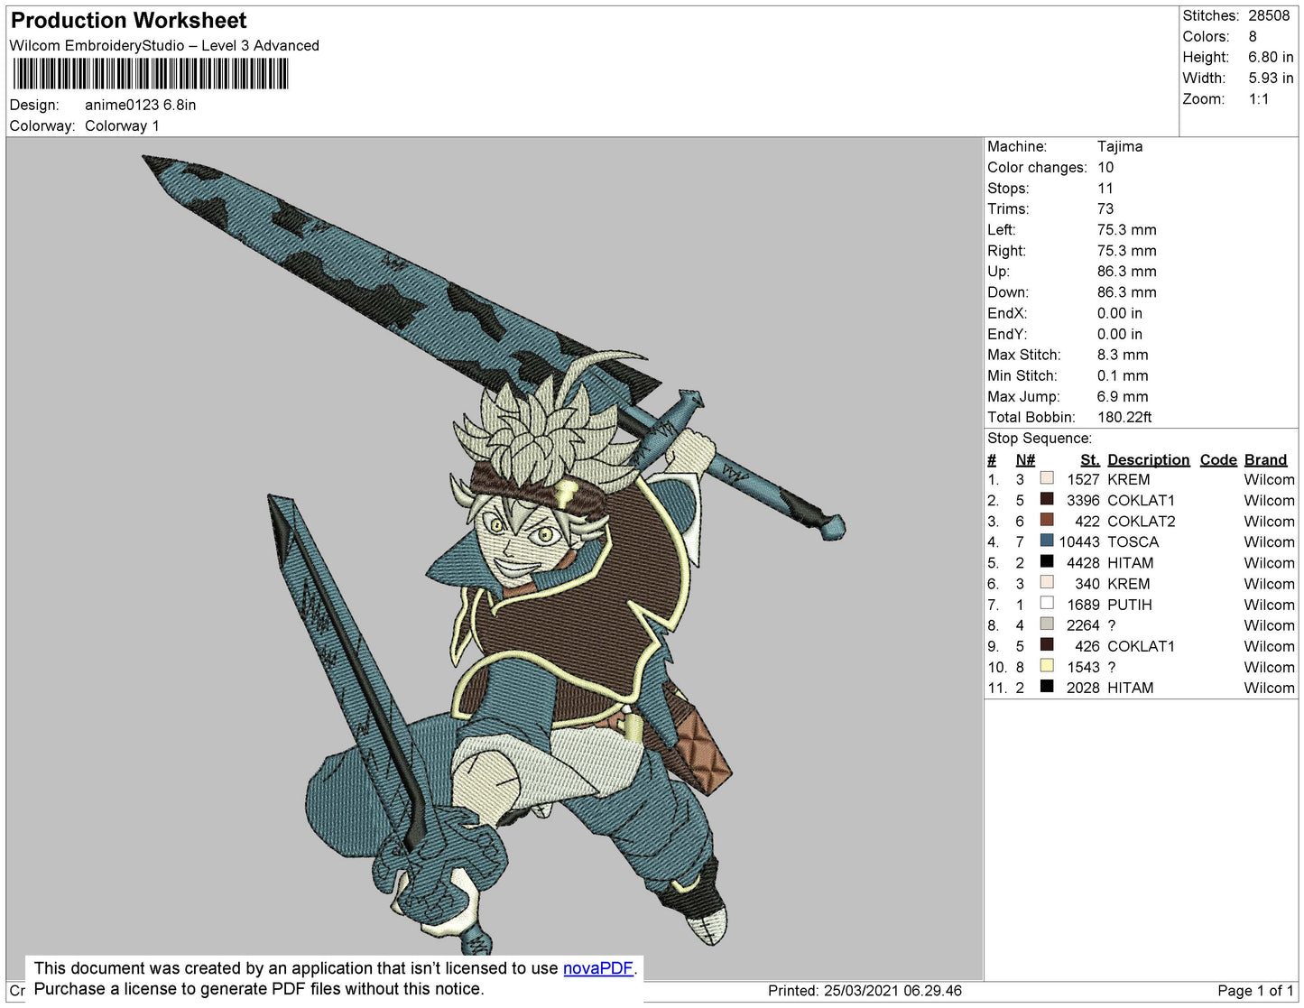Click 'Wilcom EmbroideryStudio – Level 3 Advanced' text
Image resolution: width=1304 pixels, height=1008 pixels.
coord(164,46)
